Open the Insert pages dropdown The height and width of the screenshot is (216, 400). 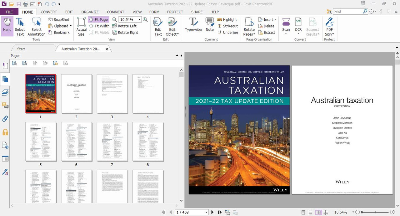[x=276, y=19]
